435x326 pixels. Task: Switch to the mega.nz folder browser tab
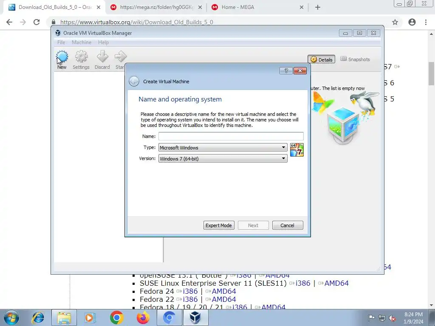[x=157, y=7]
